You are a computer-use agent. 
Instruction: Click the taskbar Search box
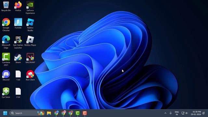[x=27, y=113]
